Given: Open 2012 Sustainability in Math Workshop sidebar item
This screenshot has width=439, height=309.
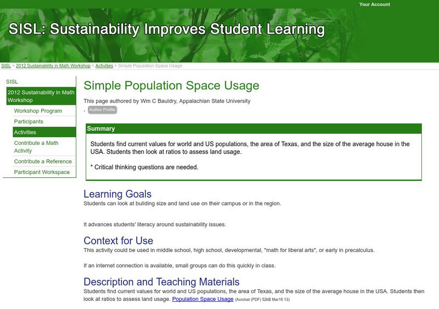Looking at the screenshot, I should pyautogui.click(x=41, y=96).
